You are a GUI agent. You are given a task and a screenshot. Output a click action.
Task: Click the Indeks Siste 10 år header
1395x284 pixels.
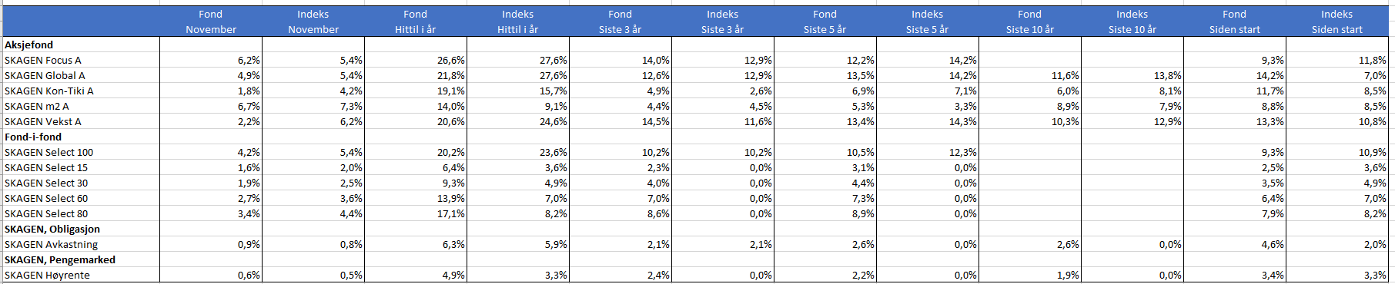pyautogui.click(x=1132, y=21)
